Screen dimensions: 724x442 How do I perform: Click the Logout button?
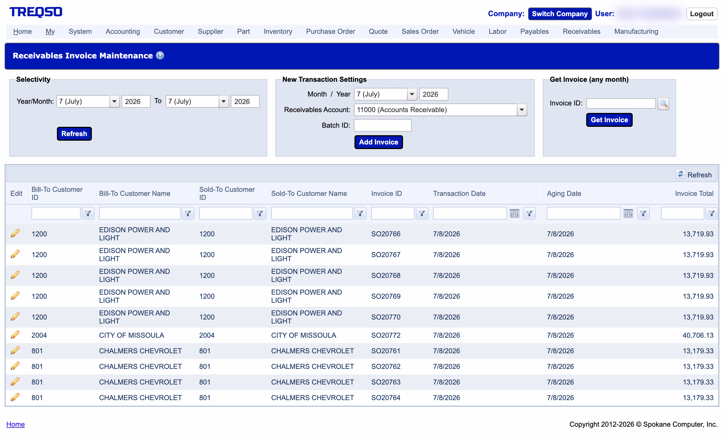[702, 14]
